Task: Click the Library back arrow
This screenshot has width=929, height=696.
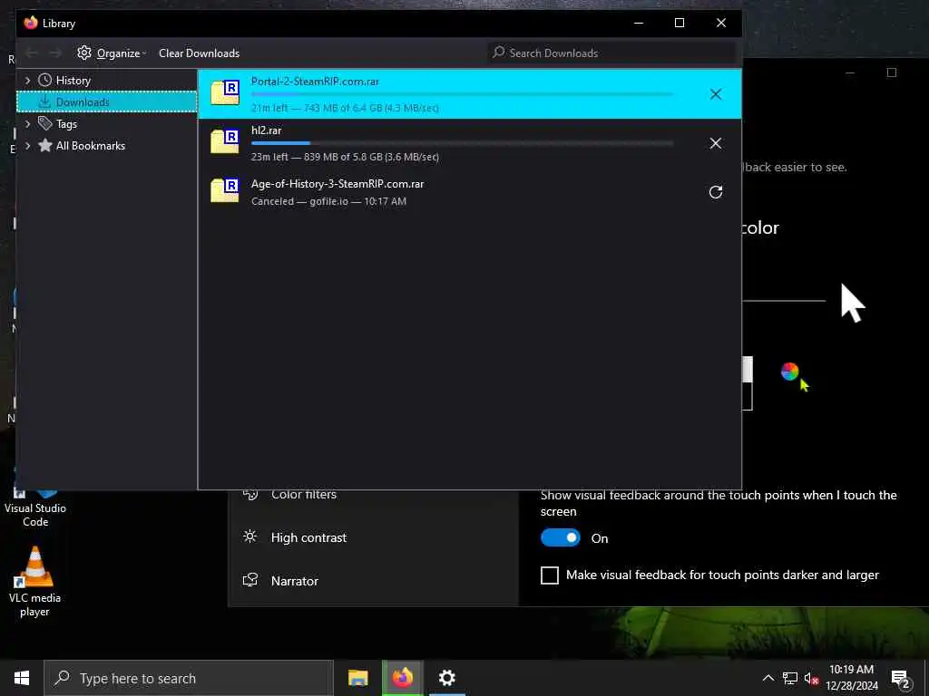Action: (x=32, y=53)
